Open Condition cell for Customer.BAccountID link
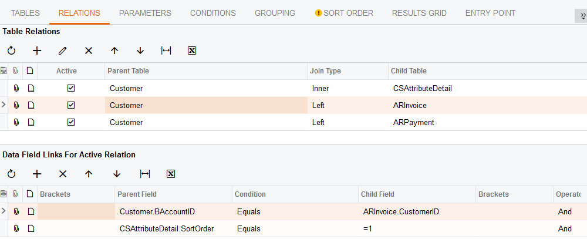 pos(295,212)
